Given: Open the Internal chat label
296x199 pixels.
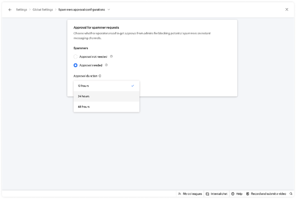Looking at the screenshot, I should coord(219,194).
